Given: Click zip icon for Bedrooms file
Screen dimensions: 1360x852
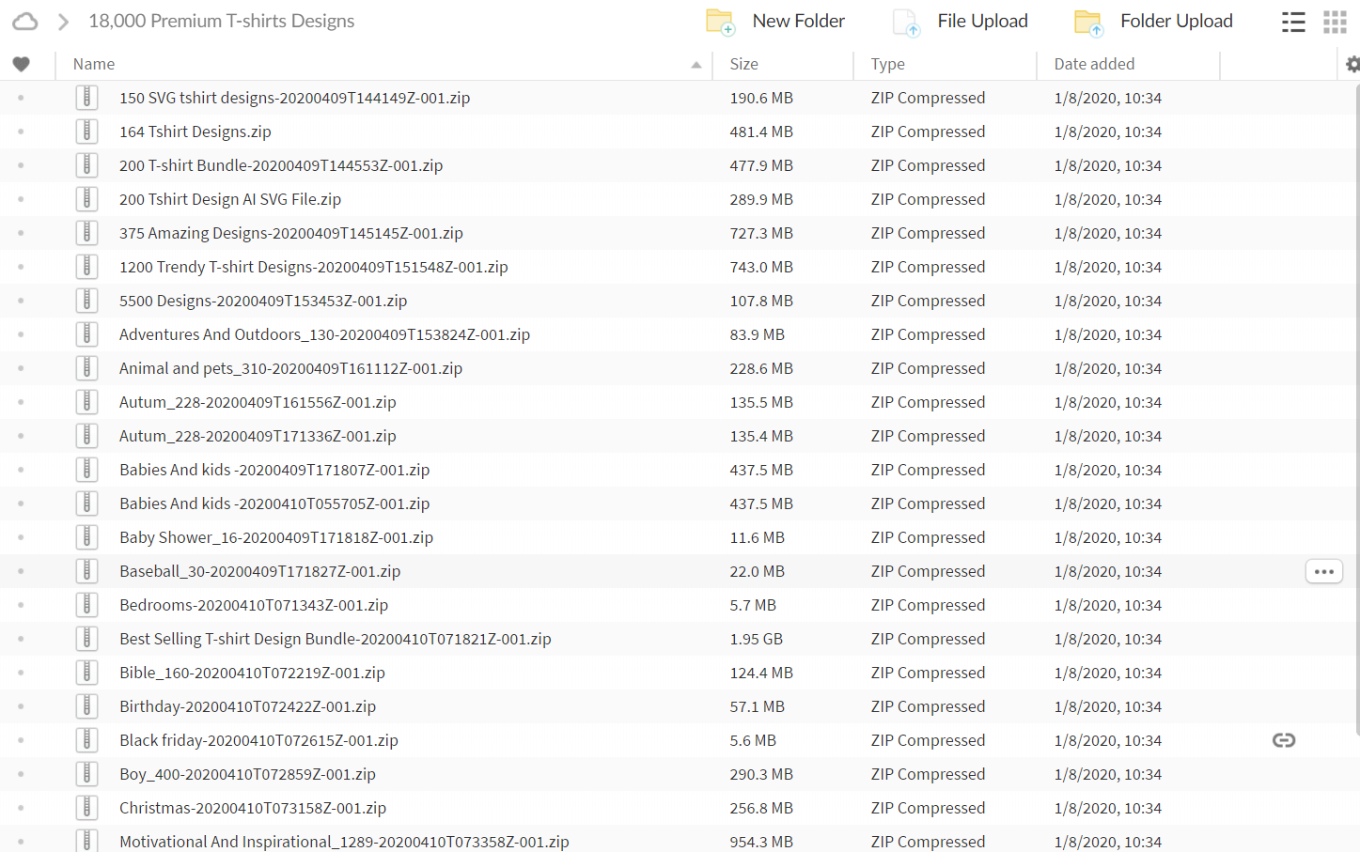Looking at the screenshot, I should tap(86, 605).
